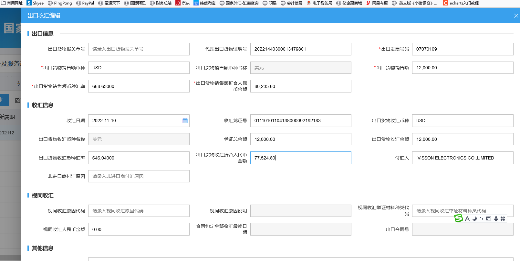Toggle the moon half-width mode icon
The height and width of the screenshot is (261, 520).
coord(474,218)
